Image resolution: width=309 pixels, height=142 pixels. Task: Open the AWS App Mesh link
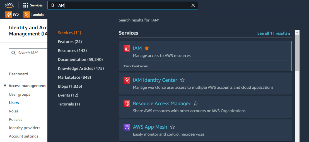tap(150, 127)
